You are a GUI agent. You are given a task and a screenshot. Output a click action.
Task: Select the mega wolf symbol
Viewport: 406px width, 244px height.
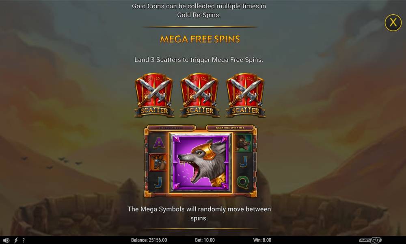(201, 163)
